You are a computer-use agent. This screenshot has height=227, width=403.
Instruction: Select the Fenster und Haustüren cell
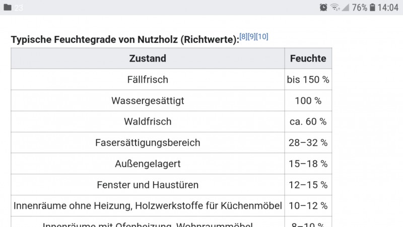pos(148,185)
